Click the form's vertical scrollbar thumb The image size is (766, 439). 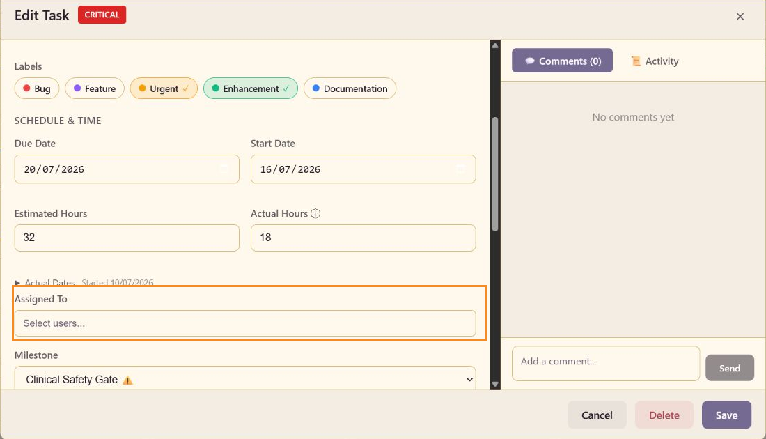(495, 174)
